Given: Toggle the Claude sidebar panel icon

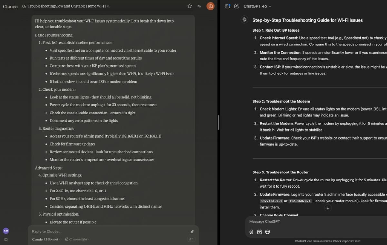Looking at the screenshot, I should [6, 240].
